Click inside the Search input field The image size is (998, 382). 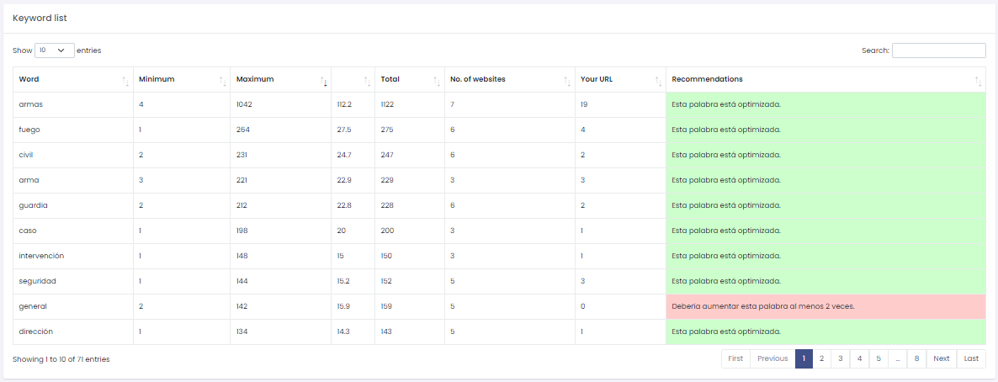[x=938, y=50]
